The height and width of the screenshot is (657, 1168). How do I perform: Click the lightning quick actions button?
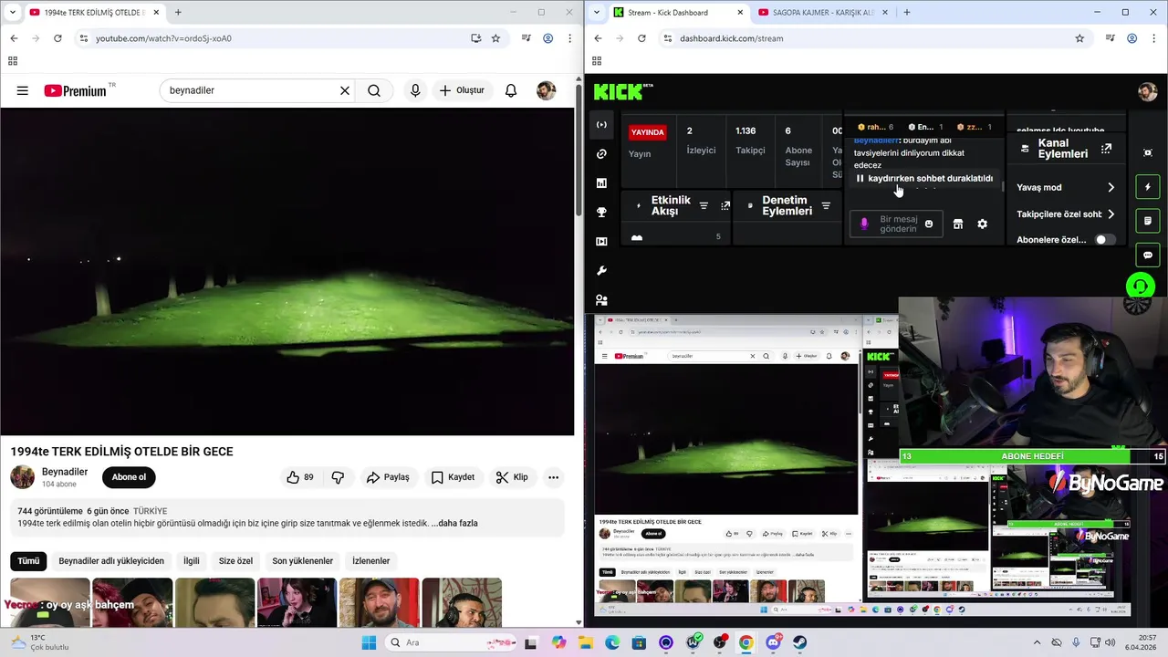click(1148, 187)
